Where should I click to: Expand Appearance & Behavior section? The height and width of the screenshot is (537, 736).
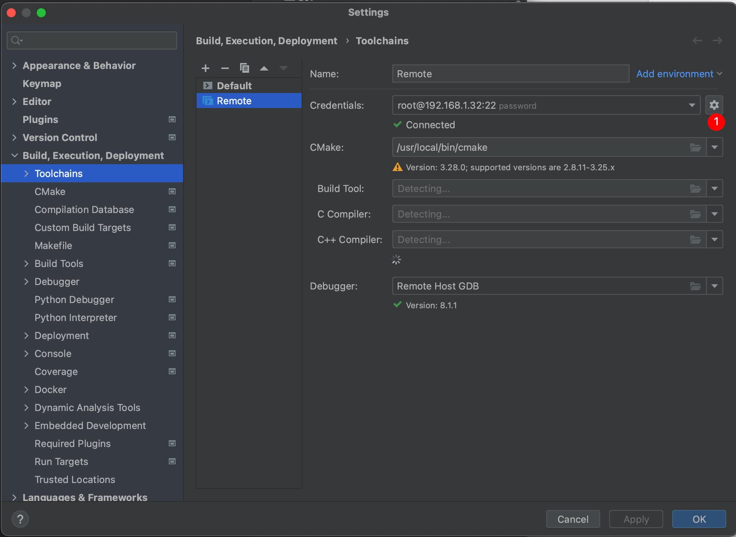click(14, 66)
